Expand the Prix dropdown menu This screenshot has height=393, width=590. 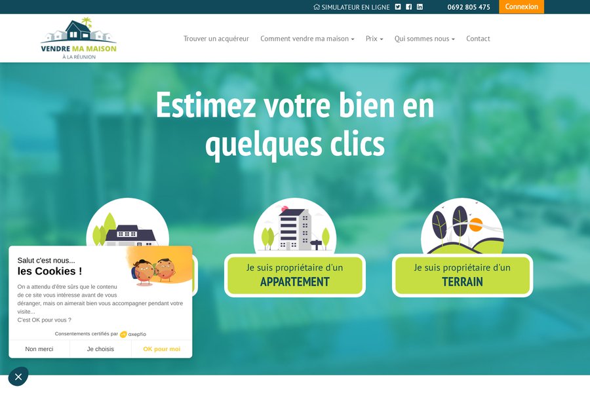pyautogui.click(x=374, y=39)
